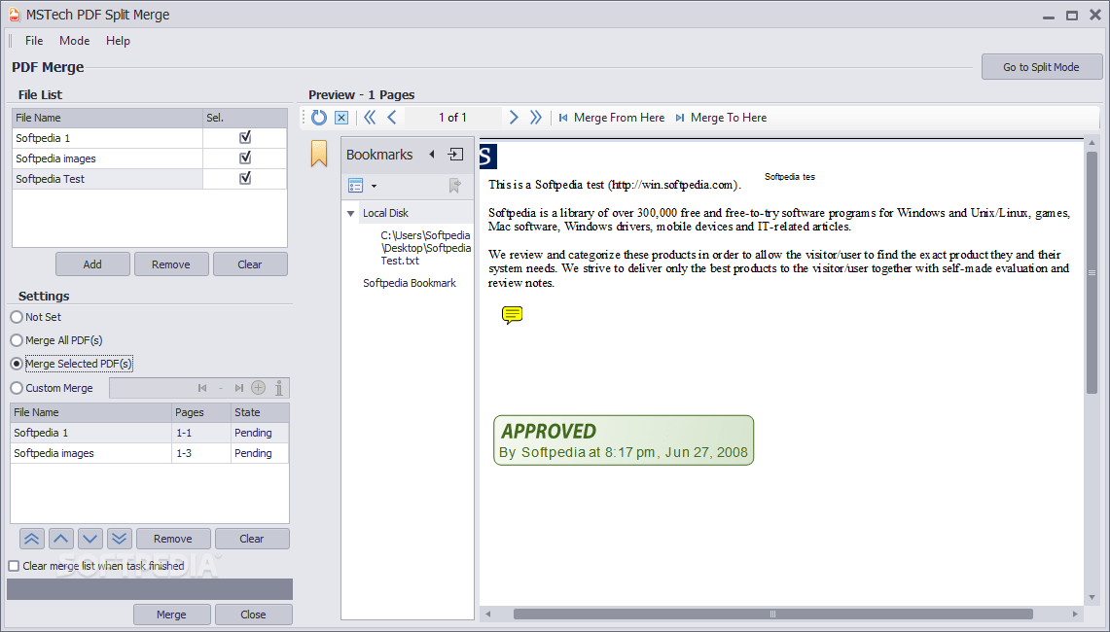Select Softpedia images row in merge list
This screenshot has height=632, width=1110.
click(150, 453)
